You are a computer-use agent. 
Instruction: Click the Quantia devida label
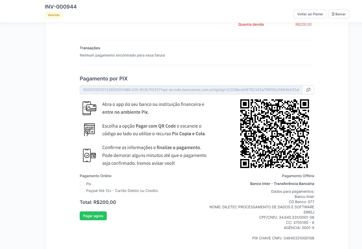coord(251,24)
